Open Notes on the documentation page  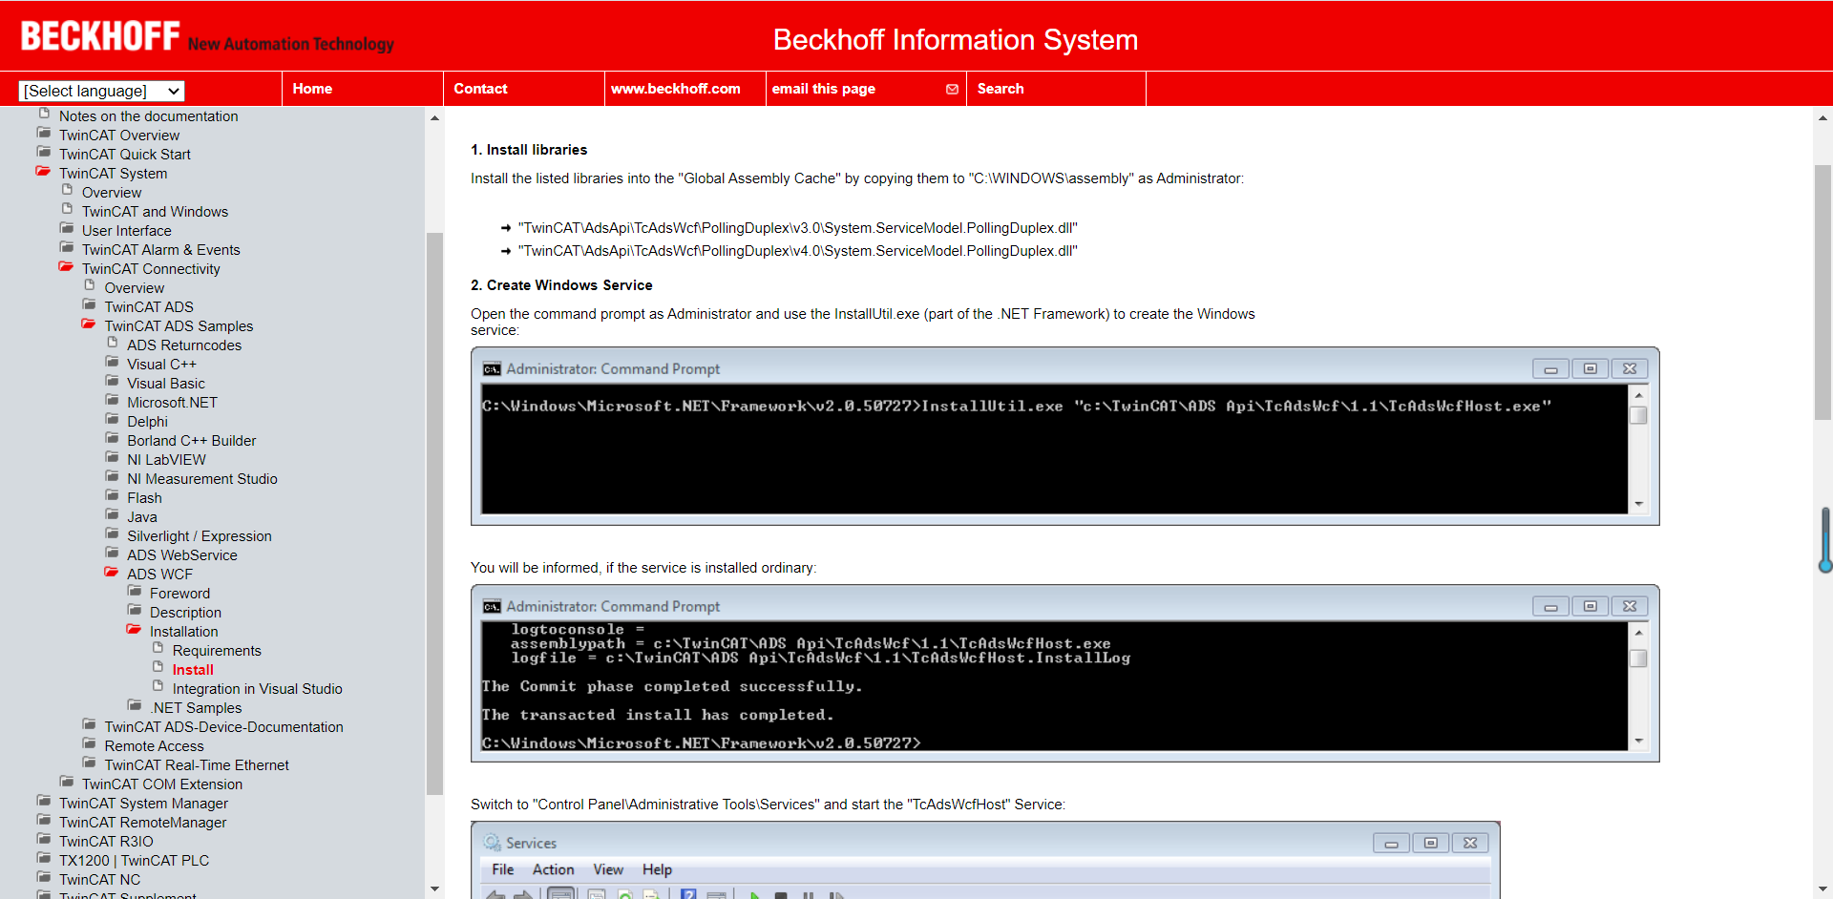tap(149, 116)
